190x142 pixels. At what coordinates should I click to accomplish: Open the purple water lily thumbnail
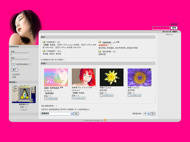coord(139,77)
